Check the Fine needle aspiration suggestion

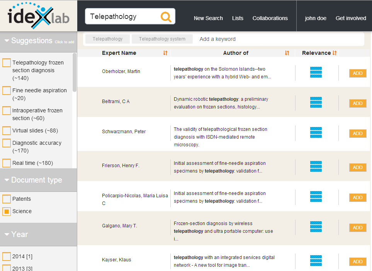pos(7,91)
